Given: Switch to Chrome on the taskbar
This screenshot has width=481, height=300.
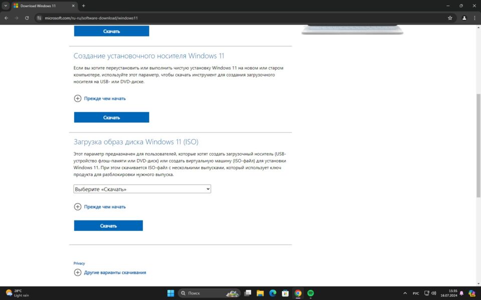Looking at the screenshot, I should coord(298,293).
